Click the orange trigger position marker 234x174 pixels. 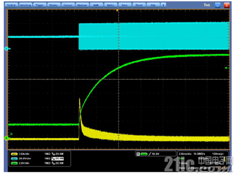click(x=117, y=10)
